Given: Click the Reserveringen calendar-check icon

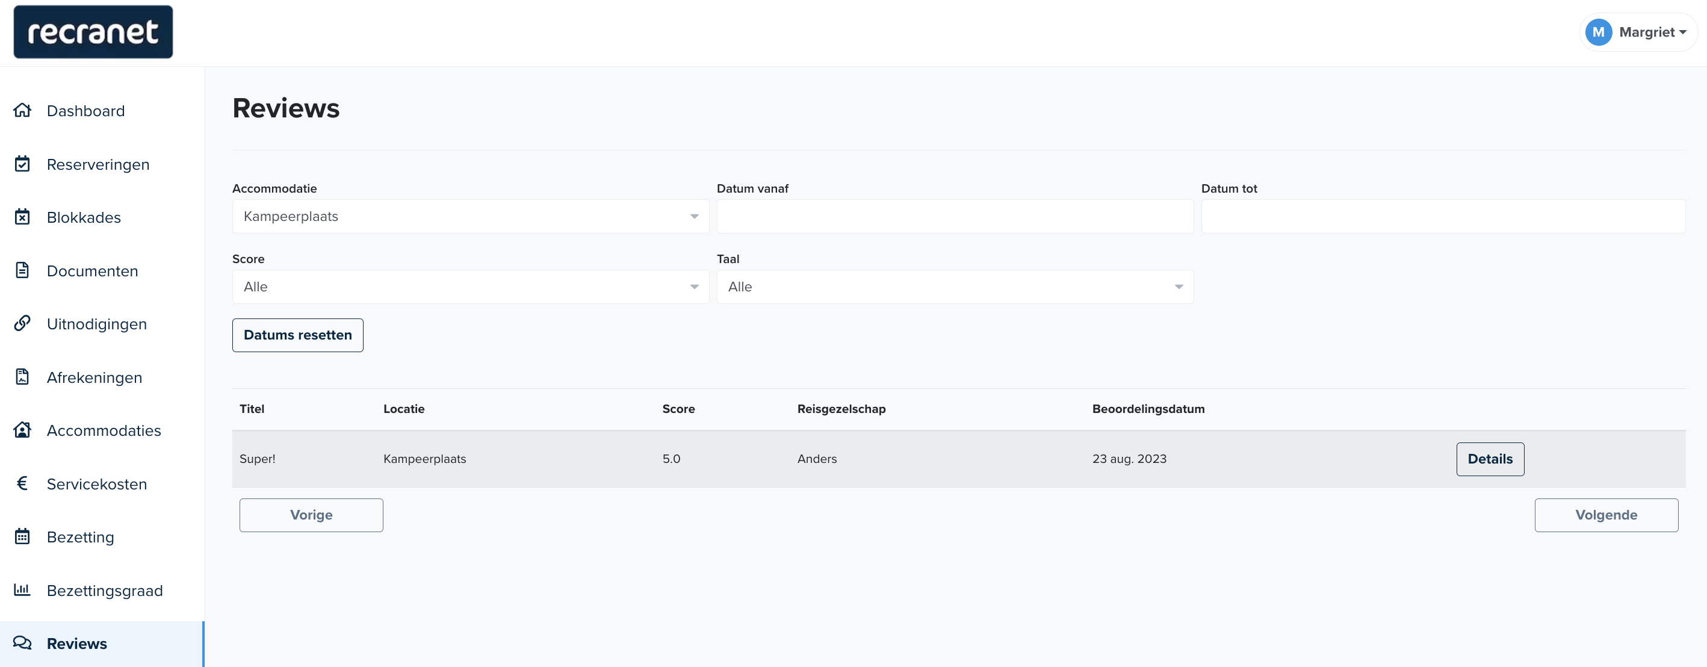Looking at the screenshot, I should pos(22,164).
